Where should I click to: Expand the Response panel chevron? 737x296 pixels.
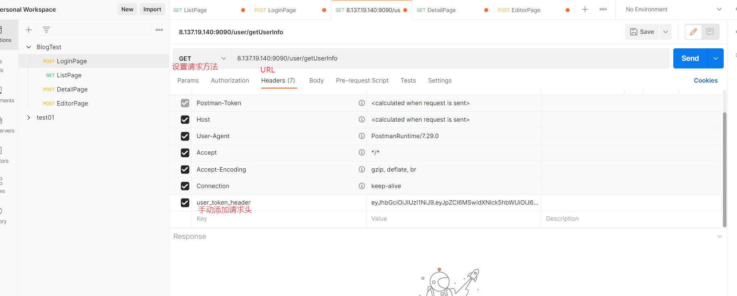click(720, 236)
